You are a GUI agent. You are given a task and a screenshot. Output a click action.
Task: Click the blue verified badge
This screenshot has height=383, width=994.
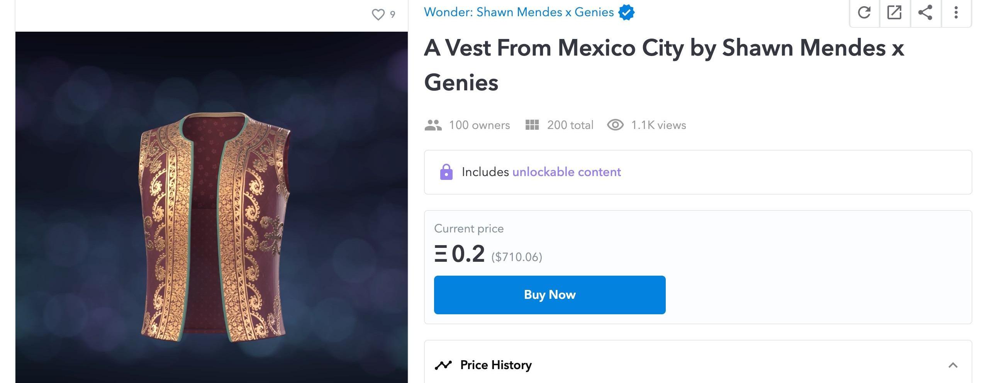pyautogui.click(x=626, y=13)
